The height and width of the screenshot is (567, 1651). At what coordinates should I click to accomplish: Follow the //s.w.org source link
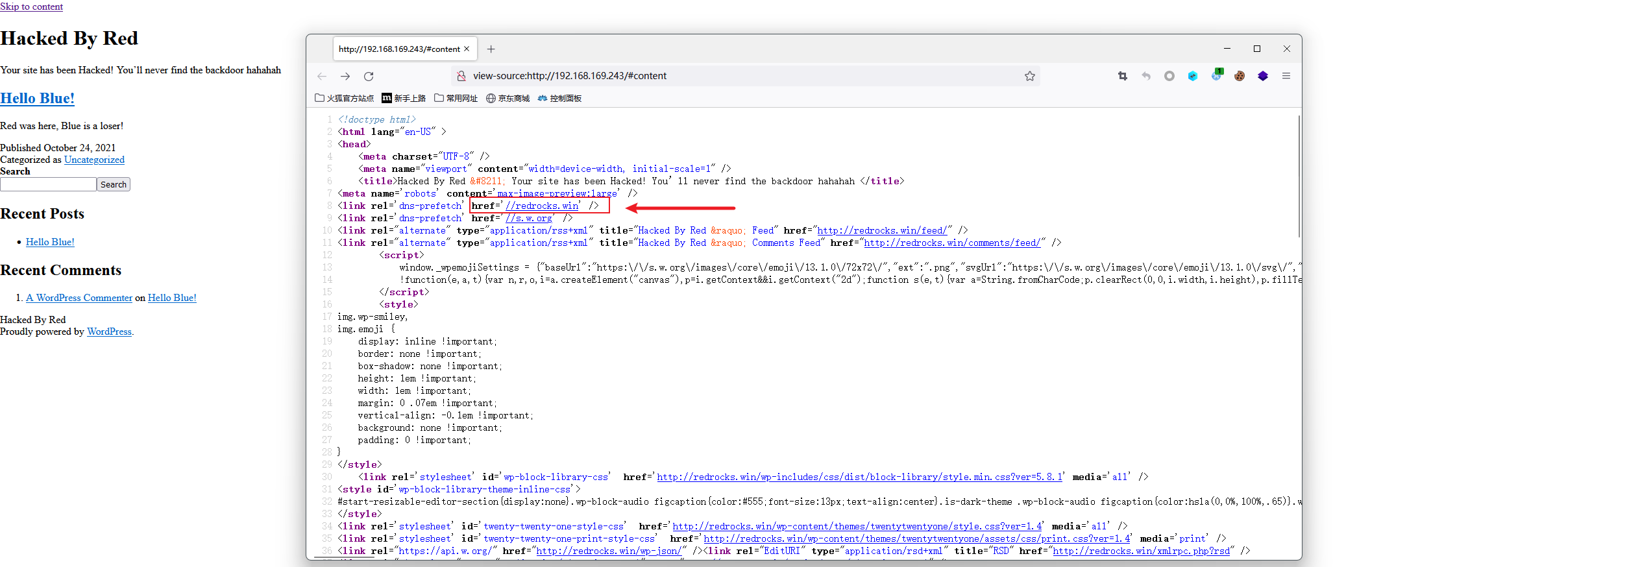[x=529, y=218]
